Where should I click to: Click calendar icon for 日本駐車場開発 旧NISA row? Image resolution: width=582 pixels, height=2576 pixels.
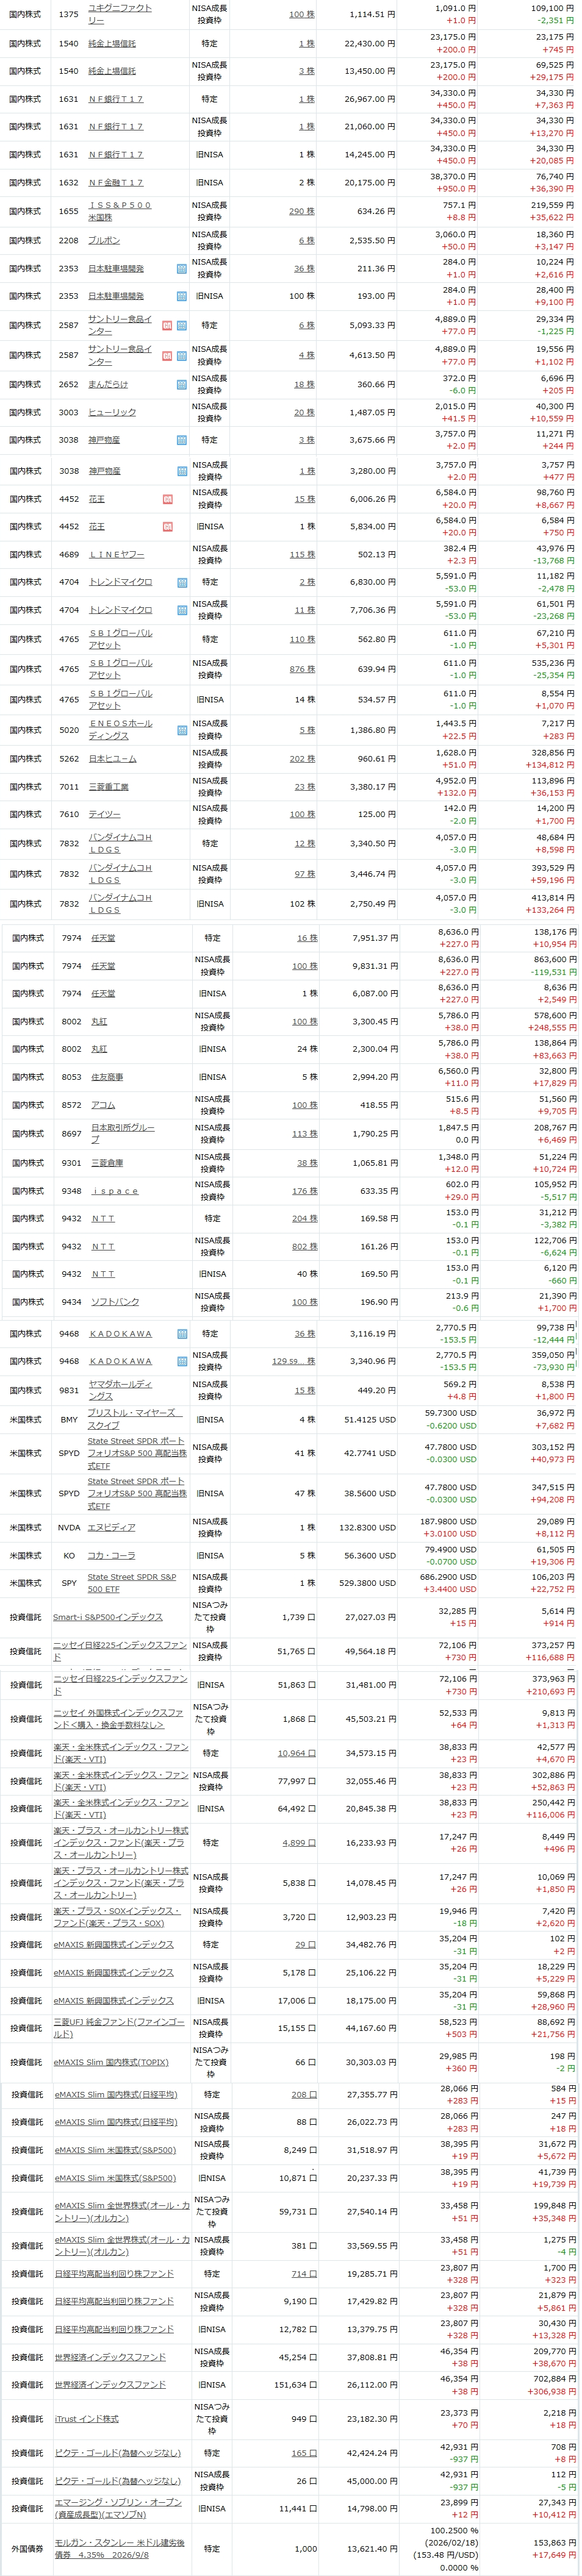(x=181, y=296)
